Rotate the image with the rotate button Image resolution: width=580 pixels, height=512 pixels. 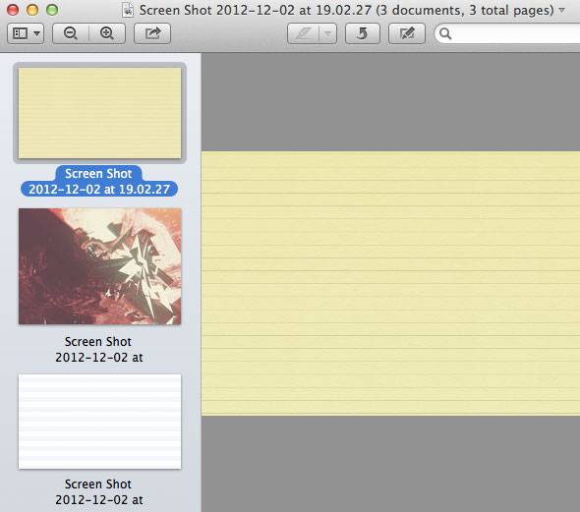pyautogui.click(x=363, y=33)
